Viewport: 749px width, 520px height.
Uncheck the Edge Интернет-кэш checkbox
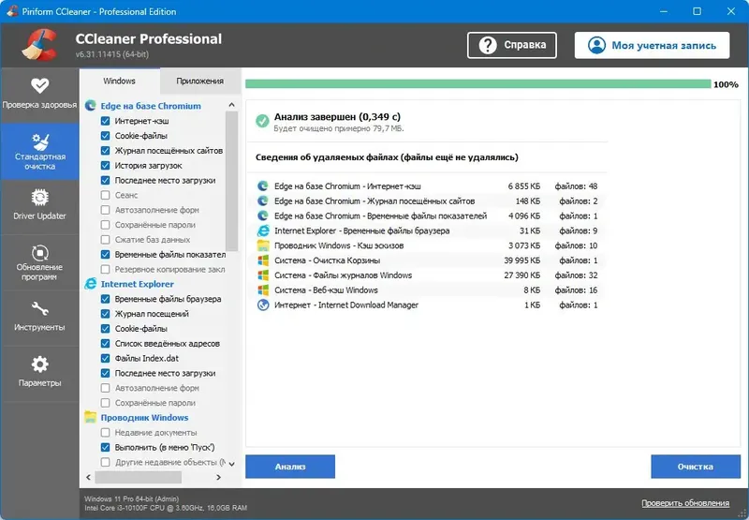[106, 122]
